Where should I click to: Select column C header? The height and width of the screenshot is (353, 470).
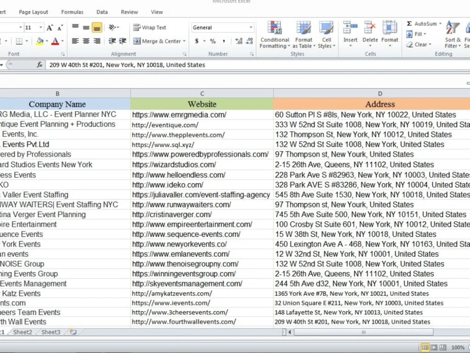click(202, 93)
